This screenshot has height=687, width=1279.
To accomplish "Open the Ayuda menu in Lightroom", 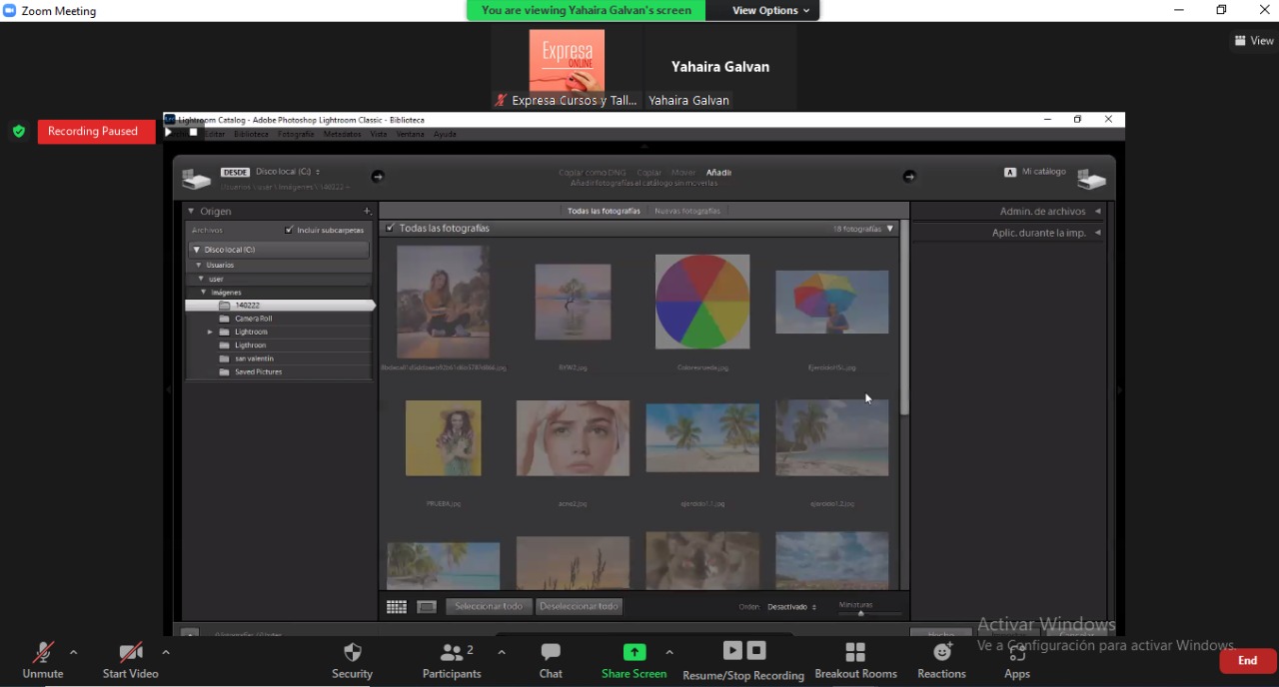I will (x=445, y=134).
